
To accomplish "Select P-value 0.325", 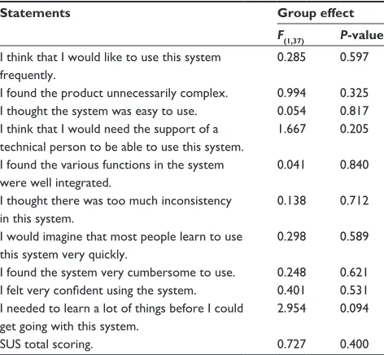I will (355, 93).
